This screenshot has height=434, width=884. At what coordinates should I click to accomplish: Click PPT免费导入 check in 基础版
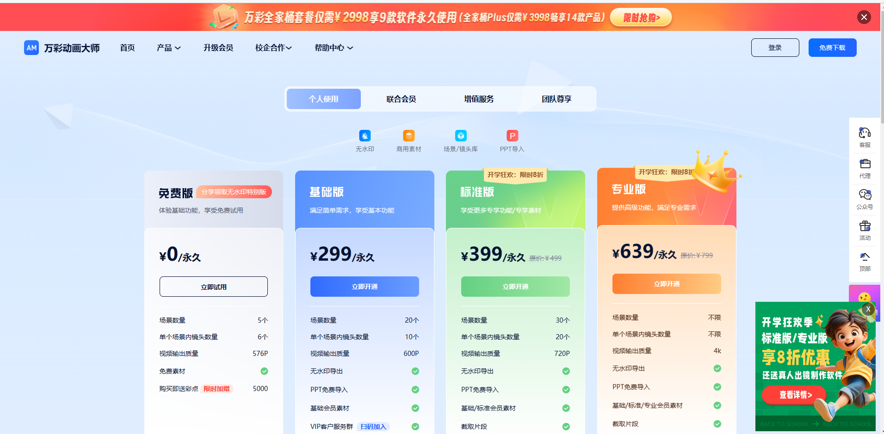415,390
